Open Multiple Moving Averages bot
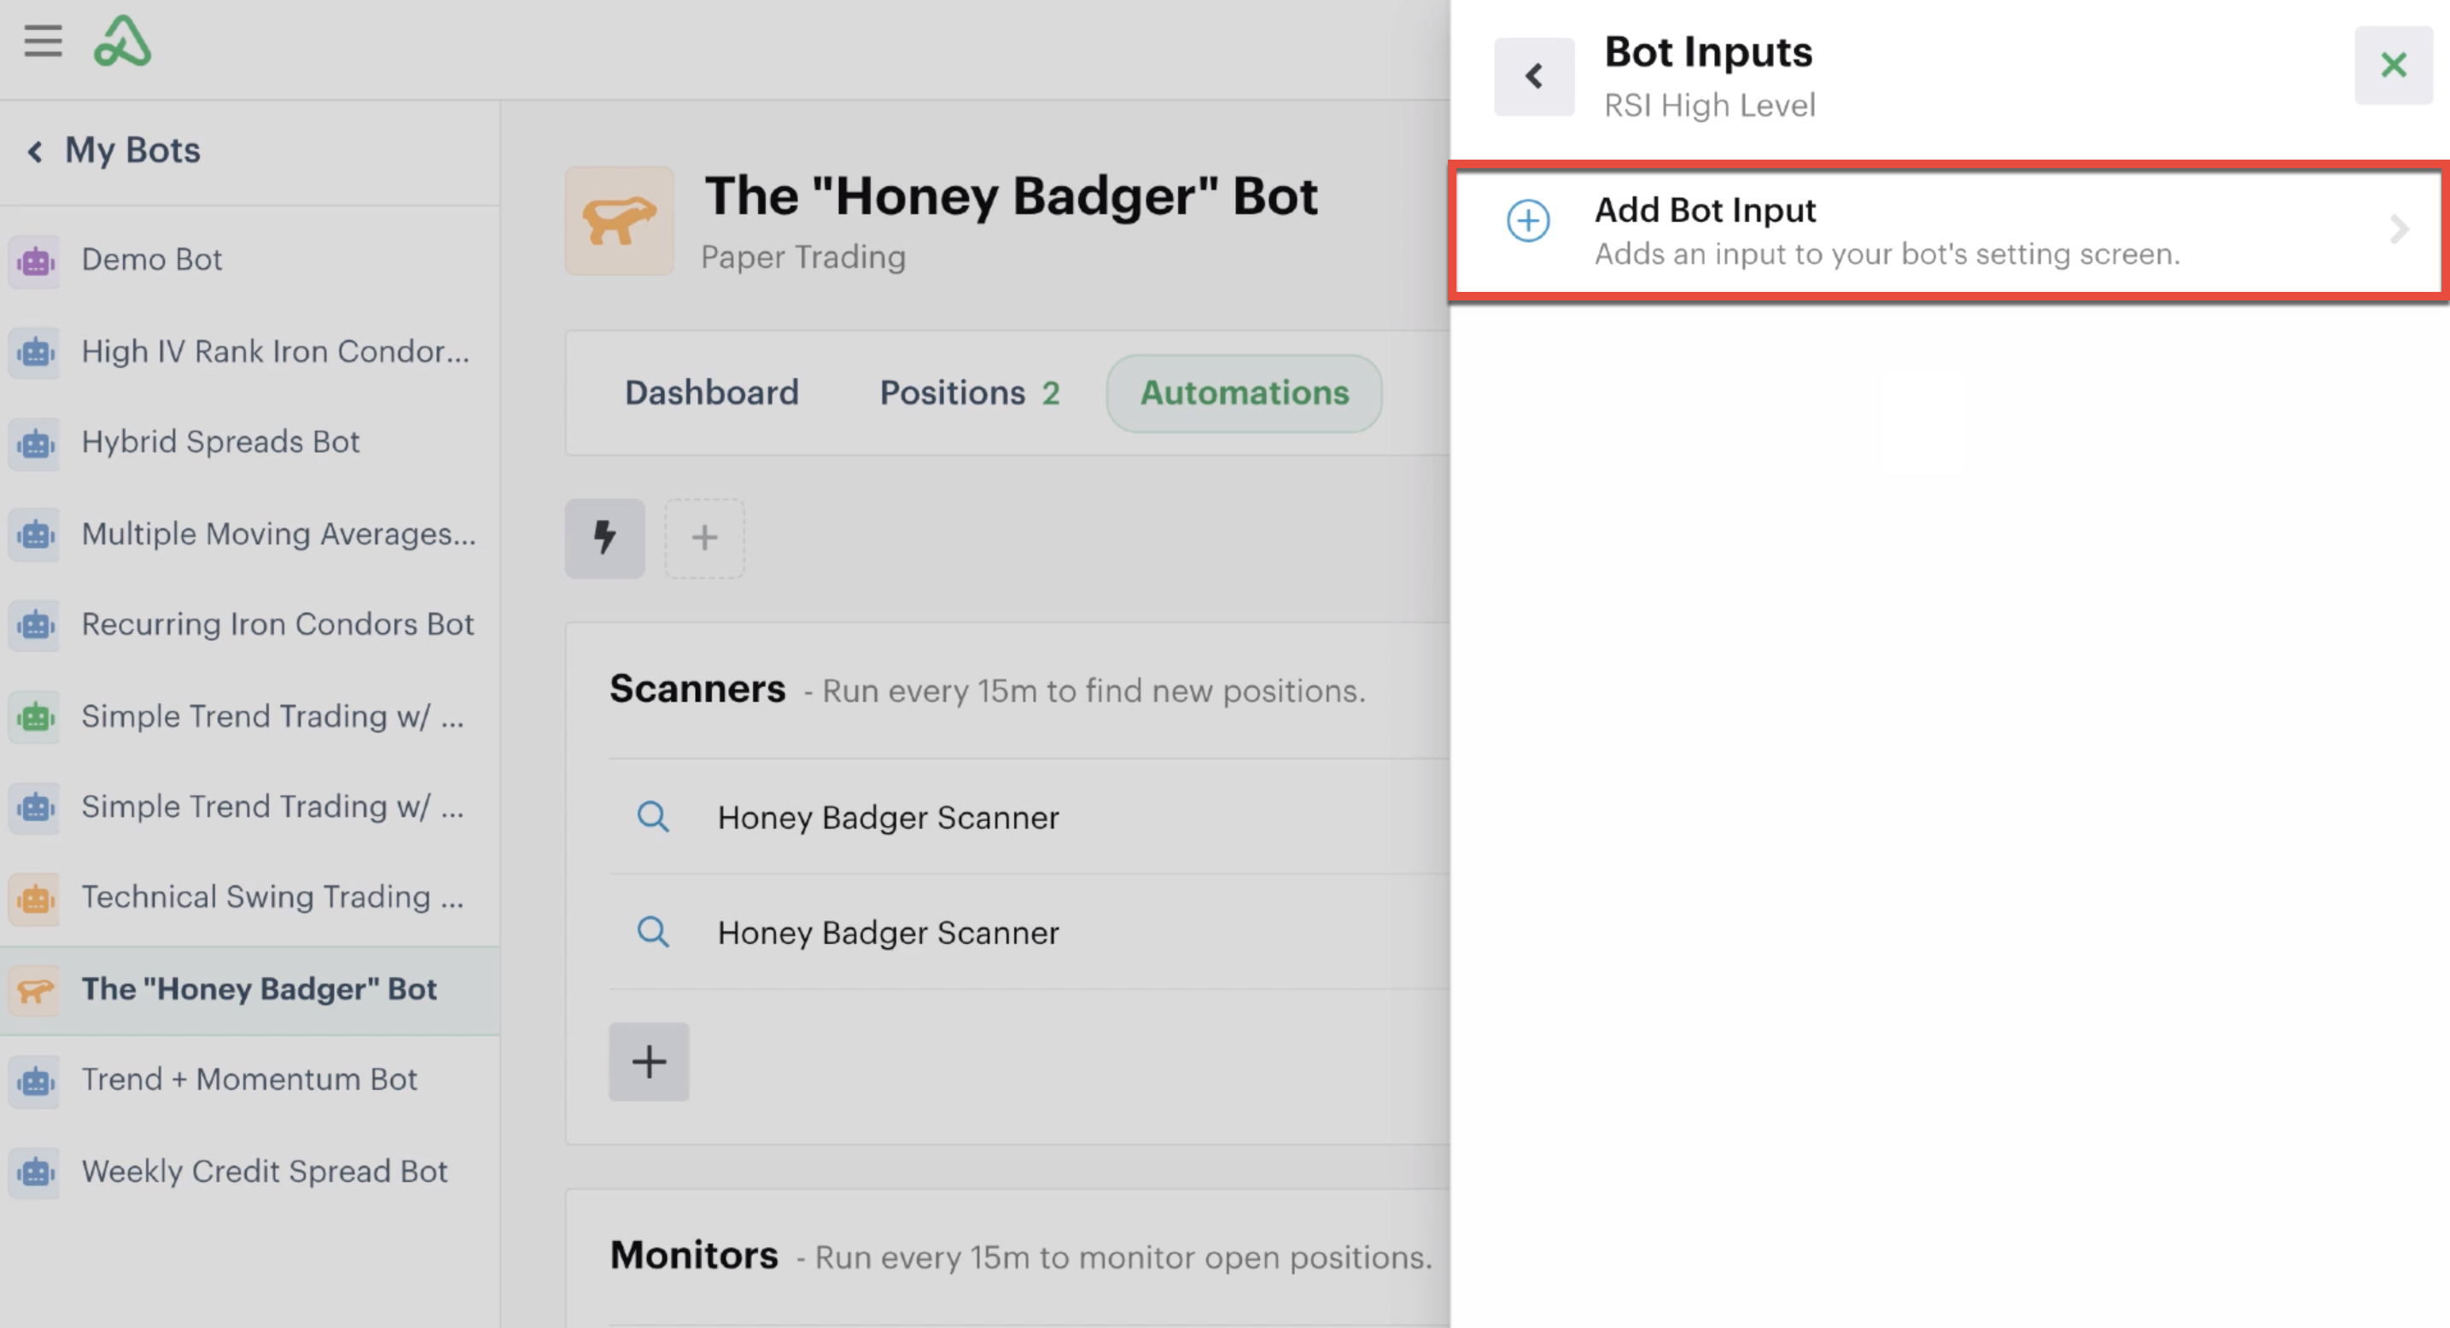The width and height of the screenshot is (2450, 1328). coord(249,534)
